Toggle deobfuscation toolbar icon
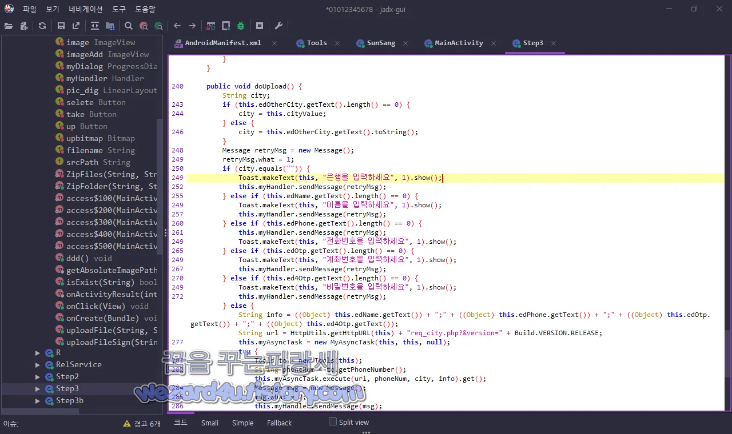Image resolution: width=732 pixels, height=434 pixels. [x=211, y=26]
